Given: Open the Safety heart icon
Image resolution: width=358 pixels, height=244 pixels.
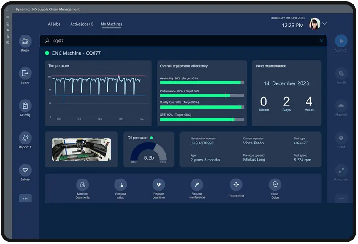Looking at the screenshot, I should click(x=25, y=170).
